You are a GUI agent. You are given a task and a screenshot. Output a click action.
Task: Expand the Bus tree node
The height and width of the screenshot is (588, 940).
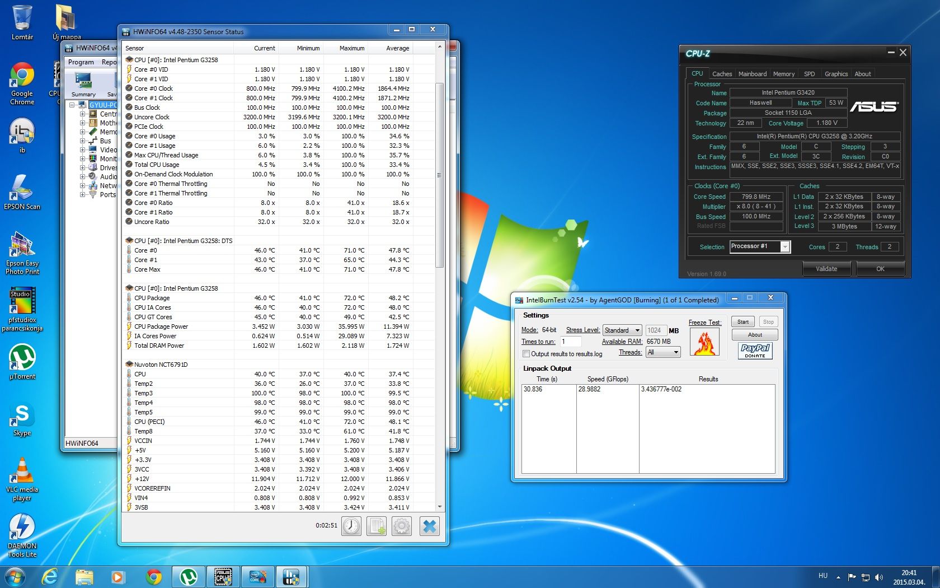(82, 141)
